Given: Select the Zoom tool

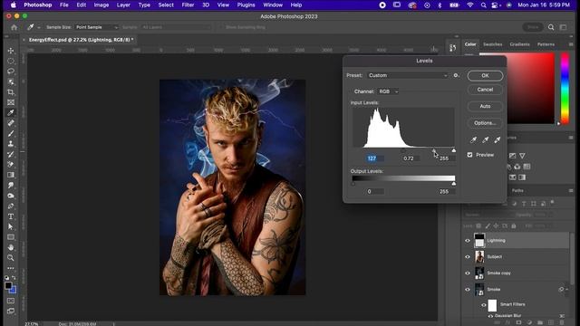Looking at the screenshot, I should pos(11,257).
